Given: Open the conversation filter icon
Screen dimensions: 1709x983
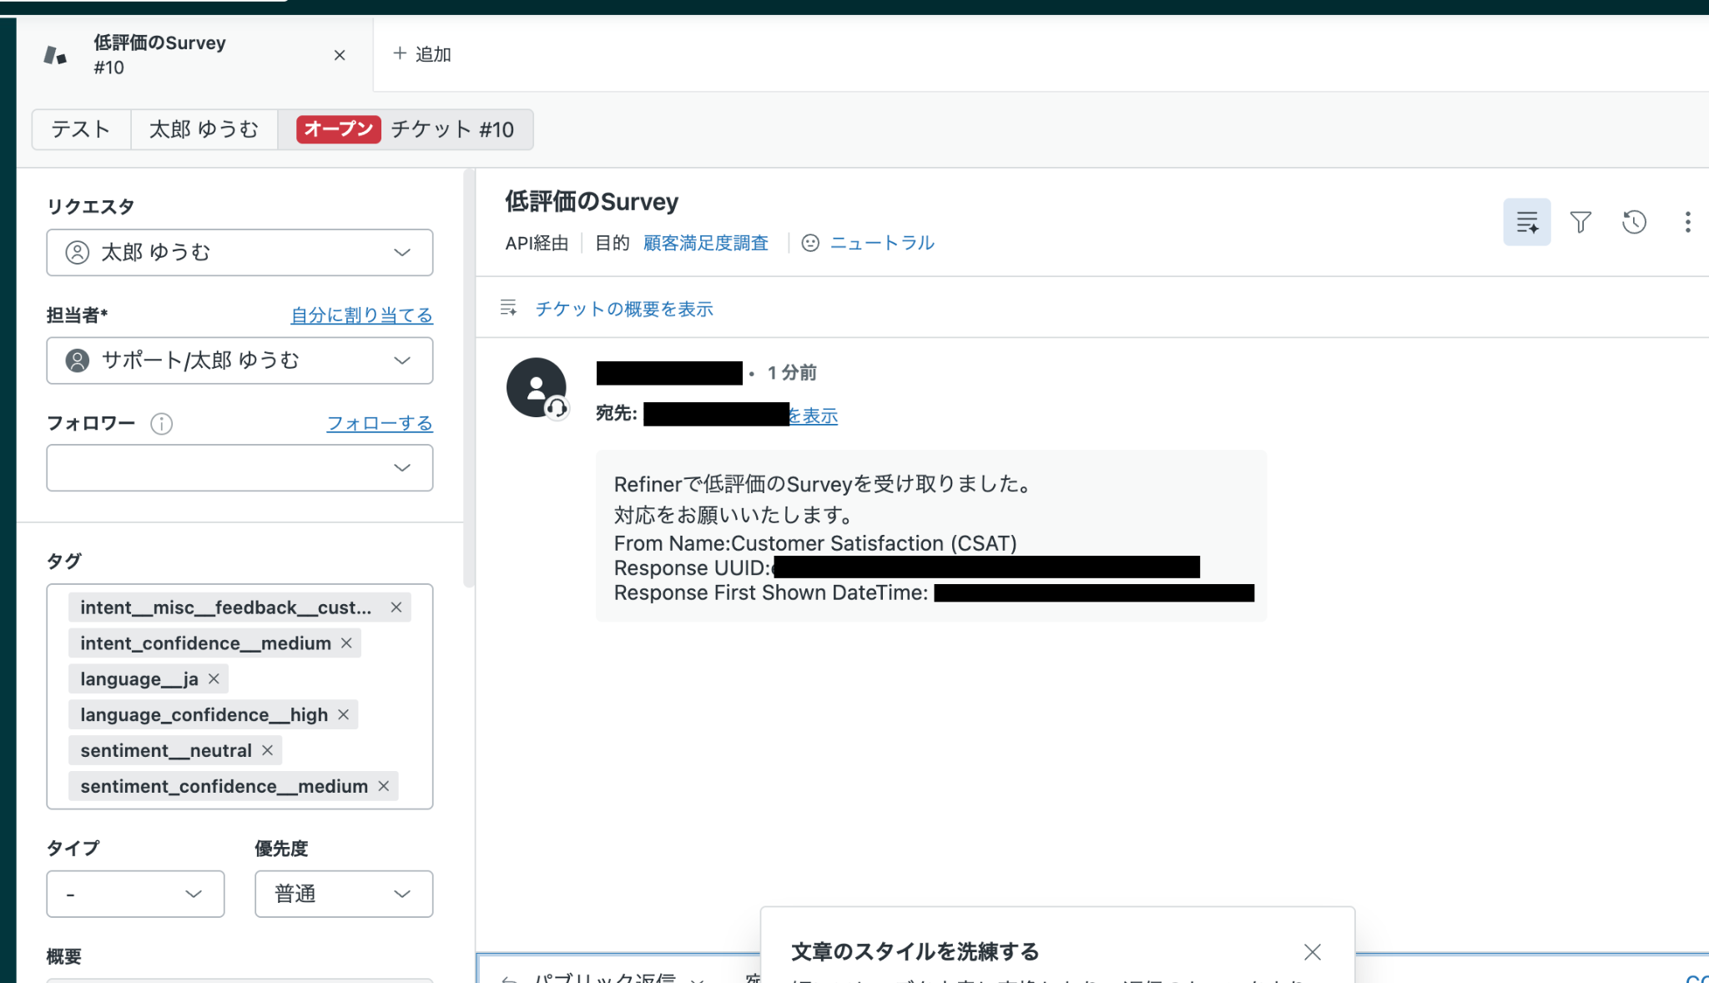Looking at the screenshot, I should [1580, 222].
